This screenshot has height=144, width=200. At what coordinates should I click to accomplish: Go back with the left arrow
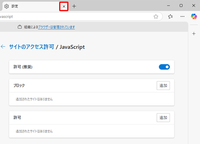click(3, 46)
